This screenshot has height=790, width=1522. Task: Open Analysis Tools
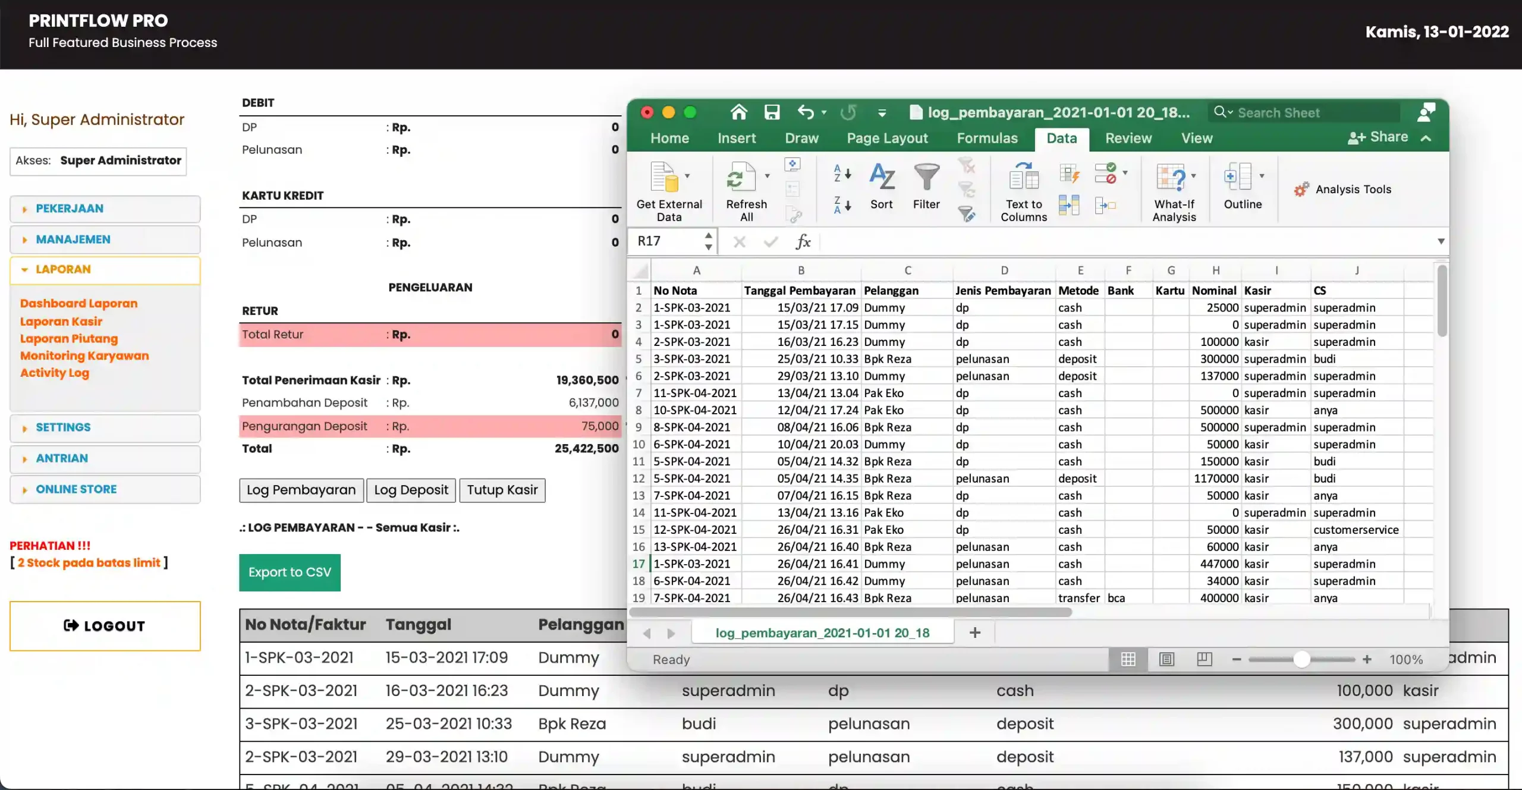1342,189
